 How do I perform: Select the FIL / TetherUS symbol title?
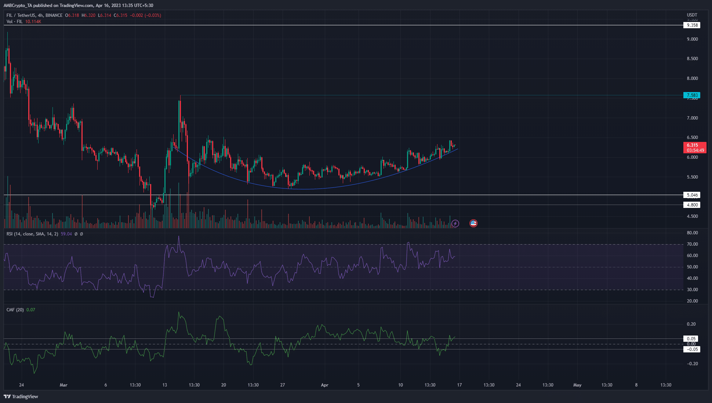34,15
